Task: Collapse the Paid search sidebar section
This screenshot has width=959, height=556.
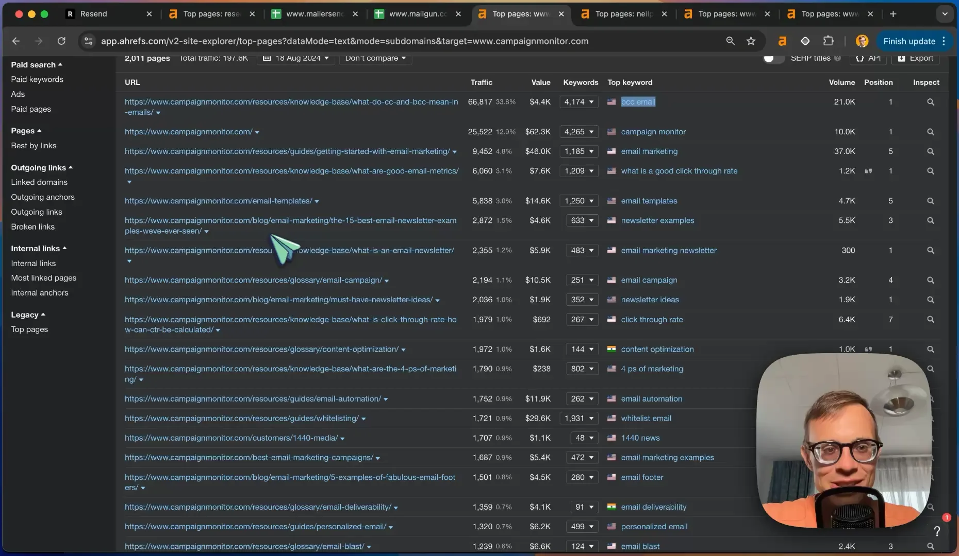Action: 37,65
